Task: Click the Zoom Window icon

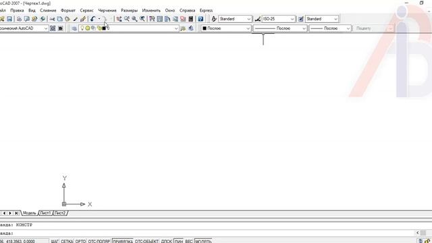Action: click(134, 19)
